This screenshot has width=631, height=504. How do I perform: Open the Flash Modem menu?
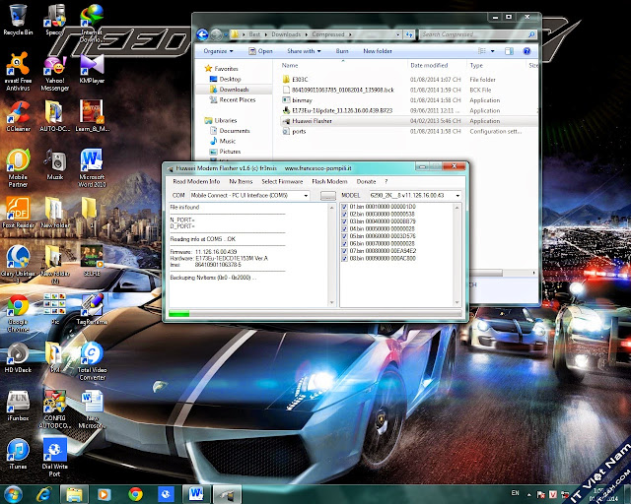pos(329,182)
